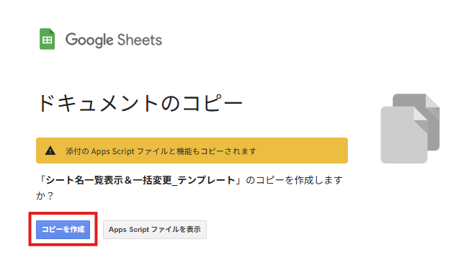Click the empty right side of yellow banner
The width and height of the screenshot is (461, 278).
point(301,151)
